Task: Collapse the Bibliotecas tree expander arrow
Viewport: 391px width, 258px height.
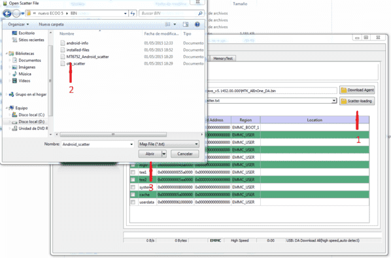Action: pyautogui.click(x=7, y=54)
